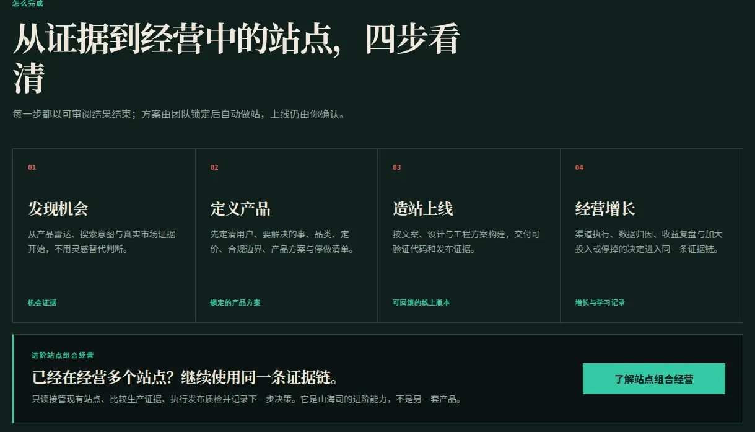Viewport: 755px width, 432px height.
Task: Click step number 01
Action: point(32,167)
